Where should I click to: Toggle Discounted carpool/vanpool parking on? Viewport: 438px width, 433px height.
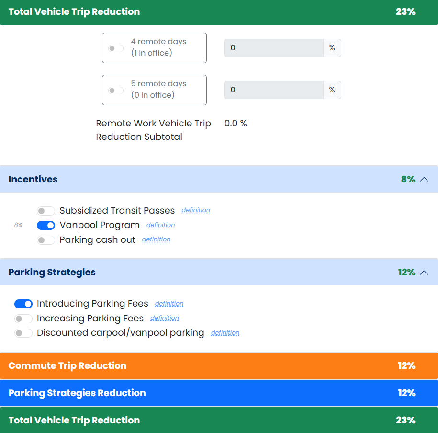click(x=23, y=333)
